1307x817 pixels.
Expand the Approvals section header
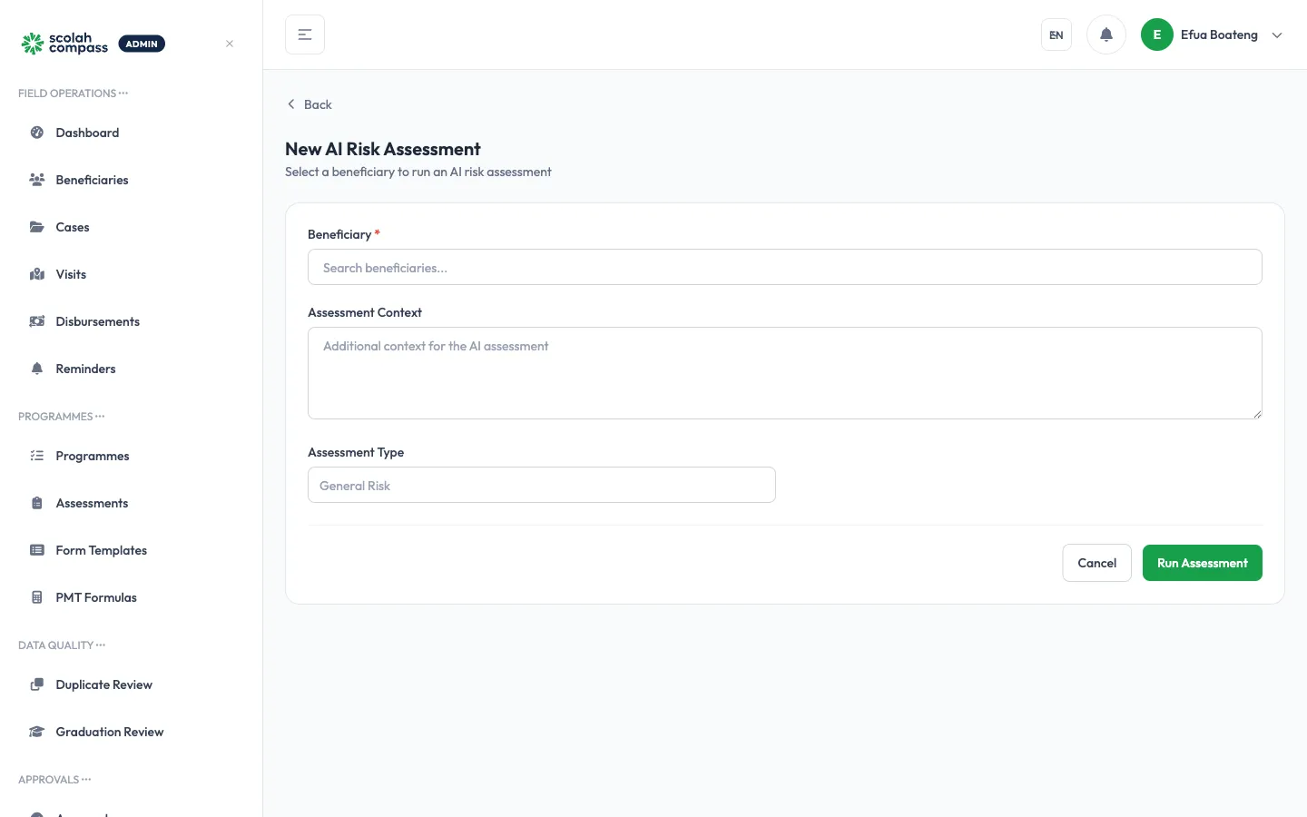[54, 780]
